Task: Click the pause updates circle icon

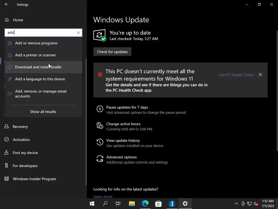Action: (100, 109)
